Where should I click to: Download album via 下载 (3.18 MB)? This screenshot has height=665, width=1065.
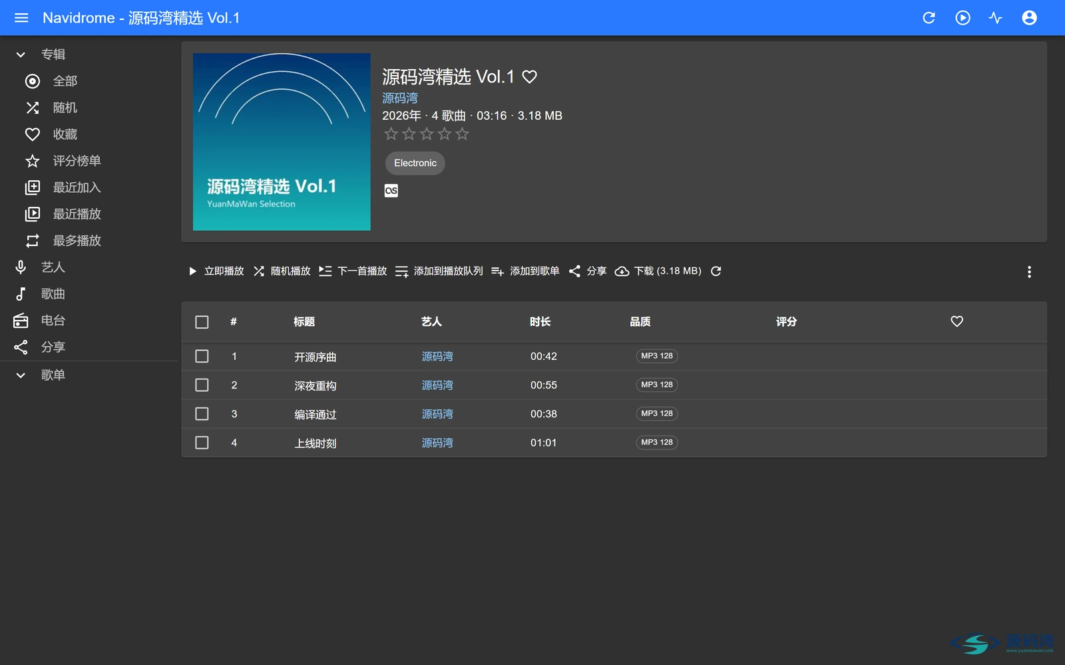click(x=658, y=271)
